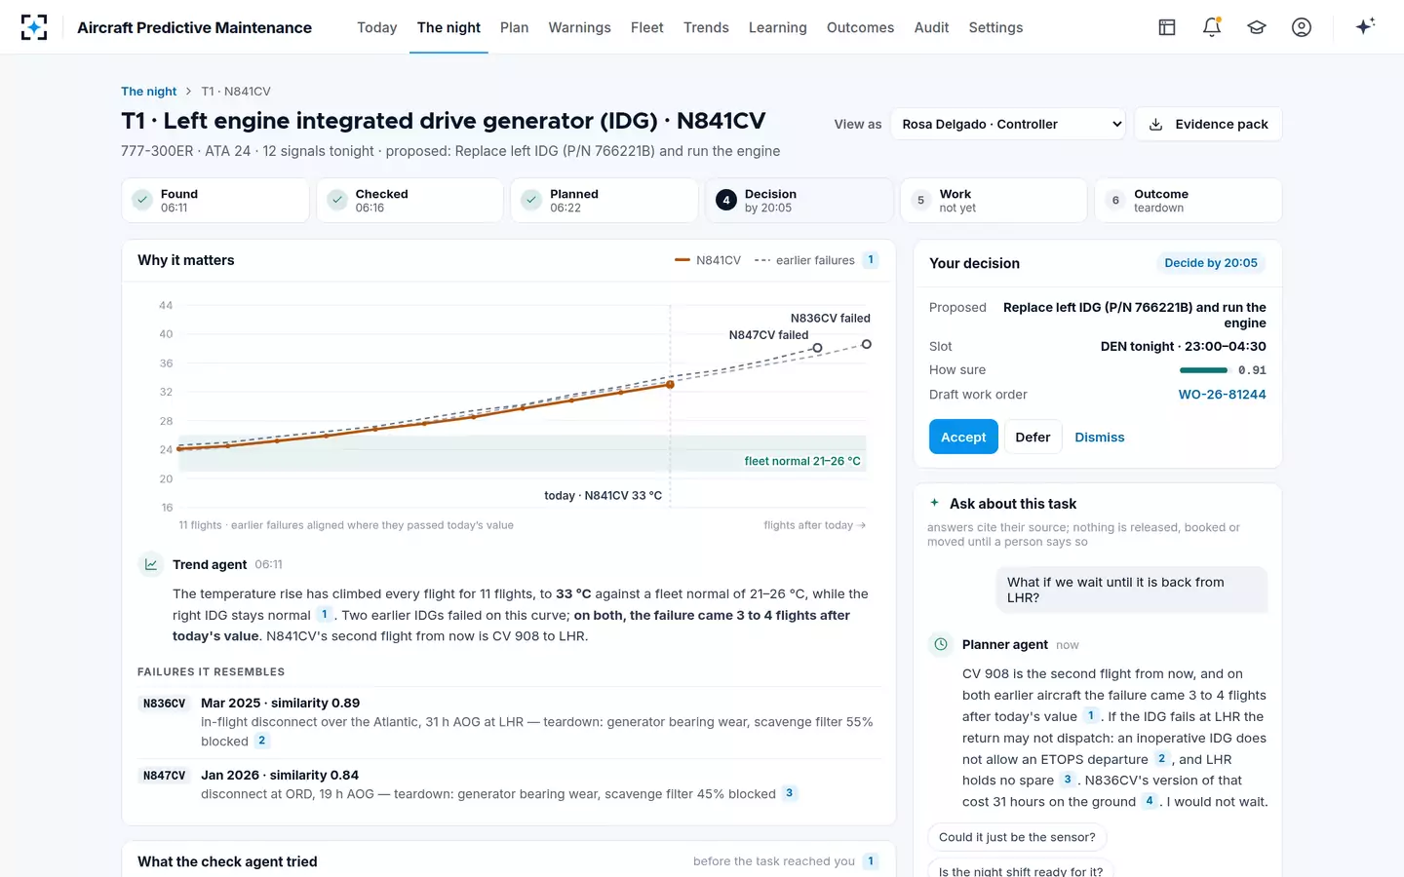
Task: Open the Trends tab
Action: tap(706, 27)
